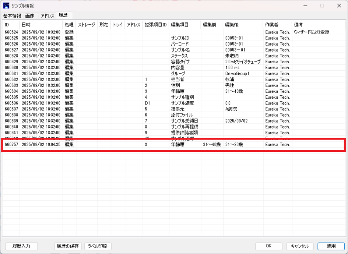Select history row with ID 660757

click(11, 145)
